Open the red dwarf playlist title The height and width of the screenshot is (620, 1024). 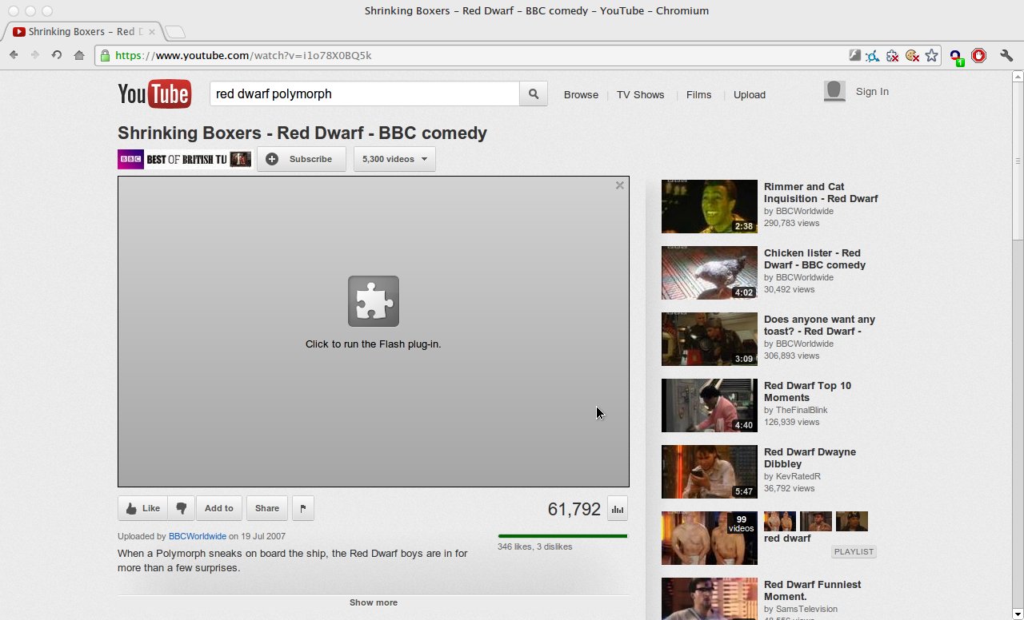(x=787, y=539)
